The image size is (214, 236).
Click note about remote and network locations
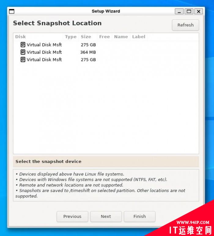point(69,185)
